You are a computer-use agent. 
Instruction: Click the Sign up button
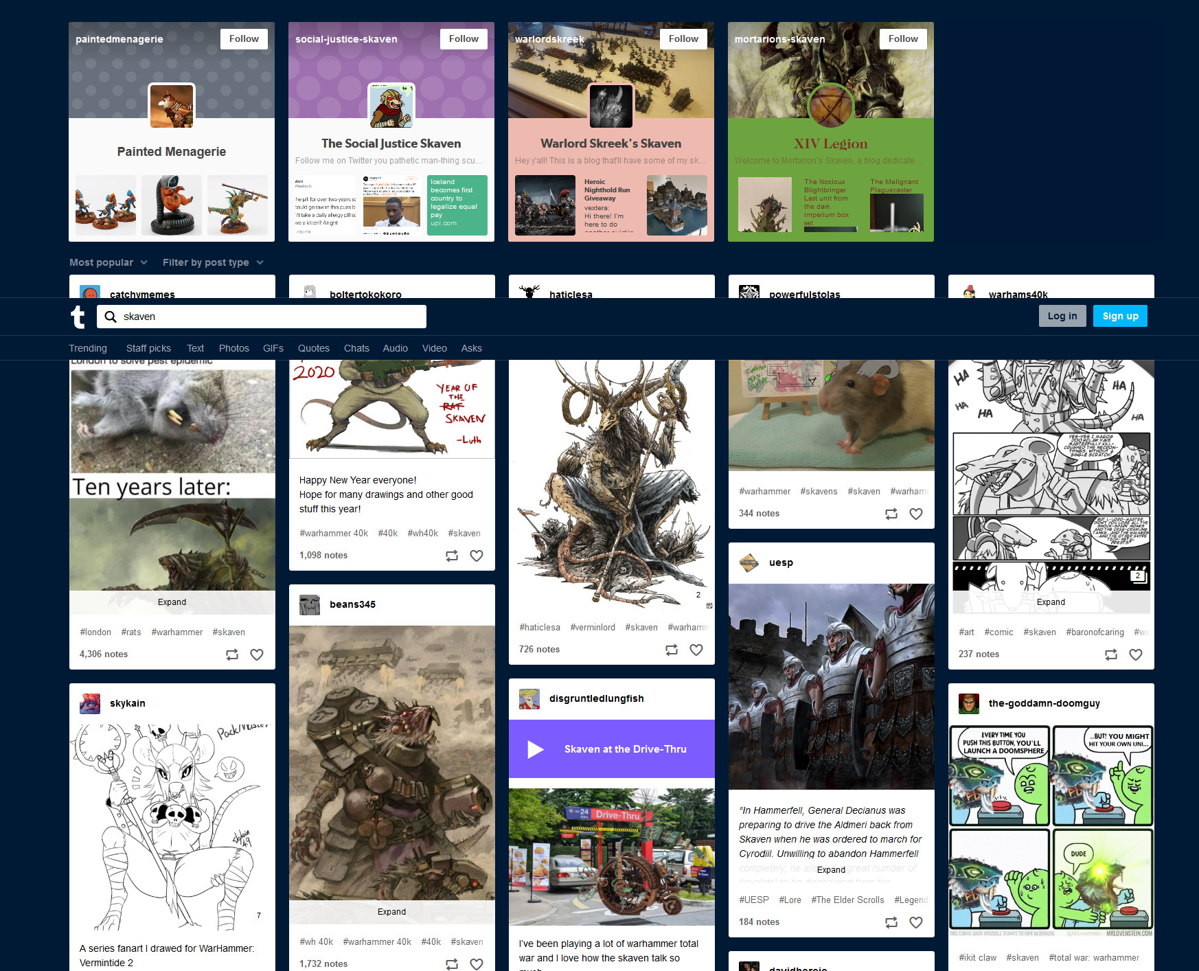(x=1120, y=316)
